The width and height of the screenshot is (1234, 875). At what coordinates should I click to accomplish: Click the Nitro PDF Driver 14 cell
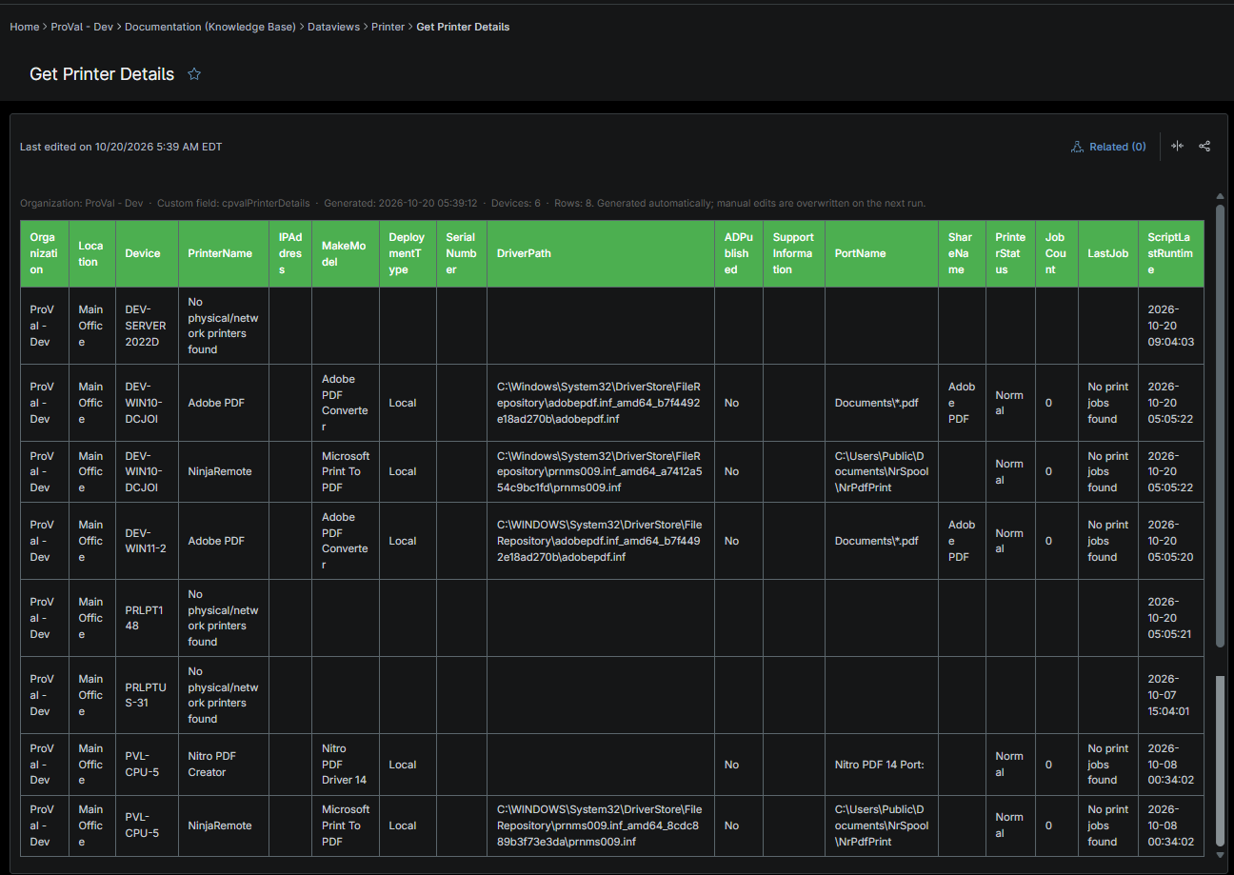point(344,765)
